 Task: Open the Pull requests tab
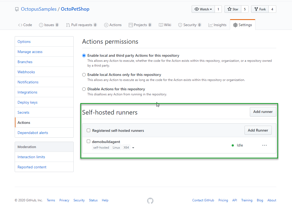[x=81, y=25]
